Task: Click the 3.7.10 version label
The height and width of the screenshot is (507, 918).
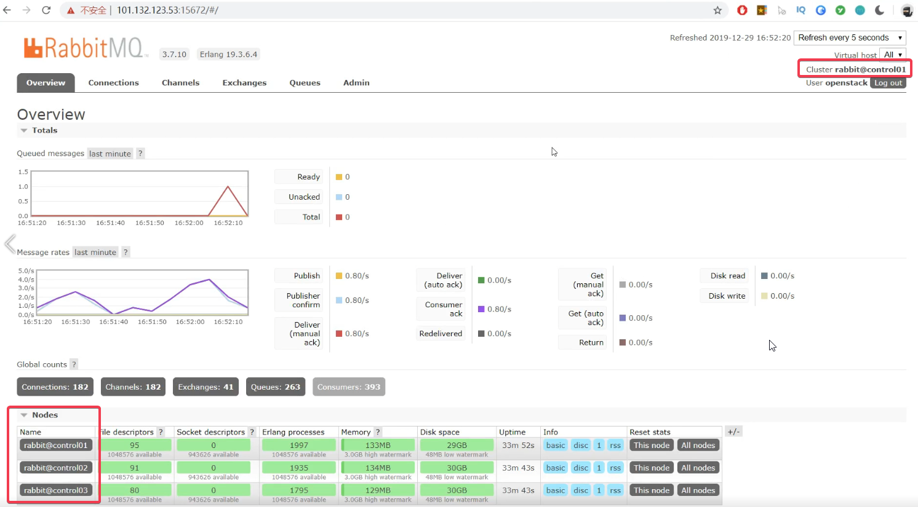Action: (174, 54)
